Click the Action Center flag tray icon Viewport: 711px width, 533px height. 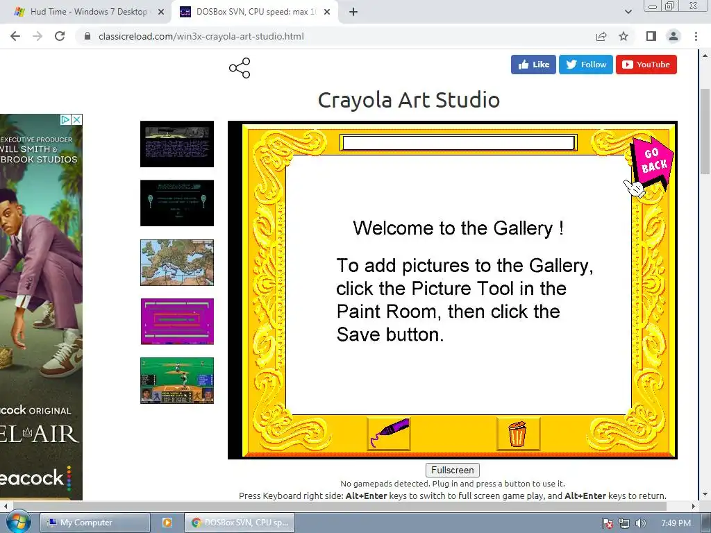coord(607,523)
